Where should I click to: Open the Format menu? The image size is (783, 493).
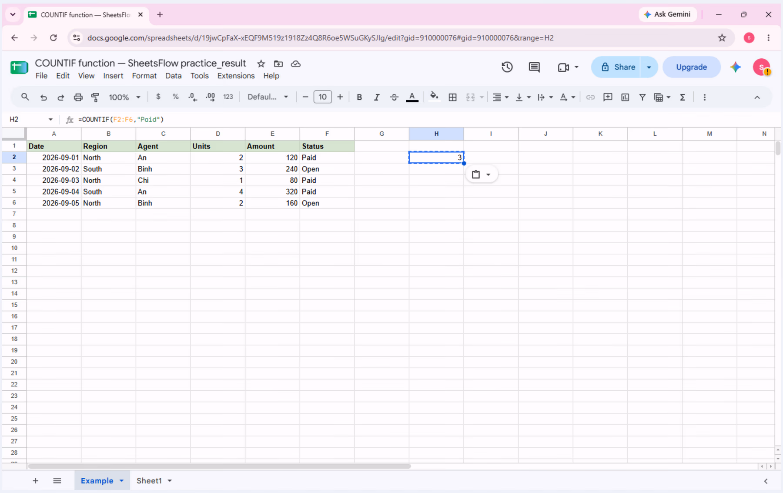pos(144,76)
